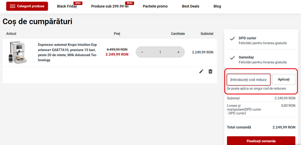Image resolution: width=301 pixels, height=145 pixels.
Task: Click the crossed-out 4.499,99 RON price
Action: (117, 49)
